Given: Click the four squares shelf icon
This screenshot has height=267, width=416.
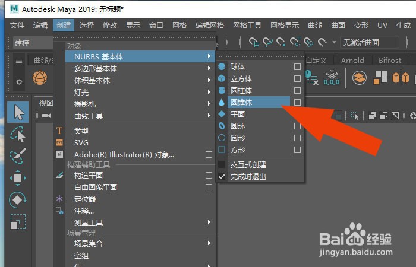Looking at the screenshot, I should pos(380,78).
